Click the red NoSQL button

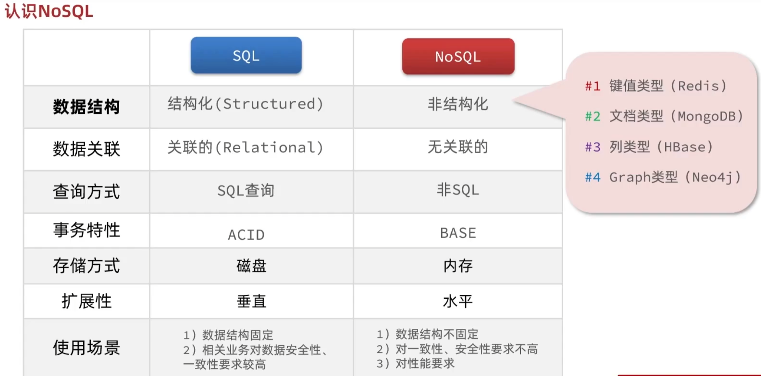458,56
